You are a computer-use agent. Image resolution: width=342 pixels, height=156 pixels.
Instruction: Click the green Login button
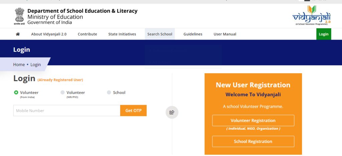pyautogui.click(x=324, y=34)
